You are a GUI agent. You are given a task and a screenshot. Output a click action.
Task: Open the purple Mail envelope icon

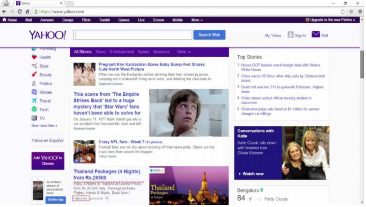click(x=316, y=34)
